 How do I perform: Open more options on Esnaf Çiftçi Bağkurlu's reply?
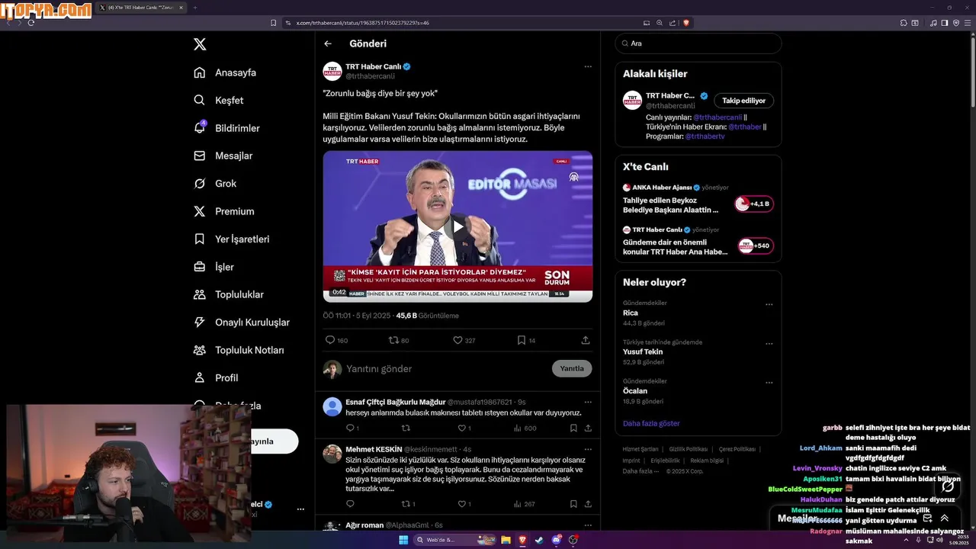[588, 402]
